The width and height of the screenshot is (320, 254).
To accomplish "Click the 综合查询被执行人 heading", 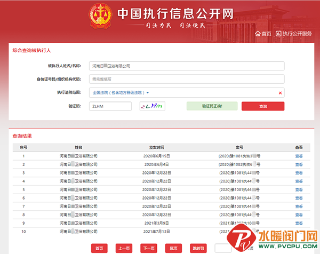I will (31, 51).
